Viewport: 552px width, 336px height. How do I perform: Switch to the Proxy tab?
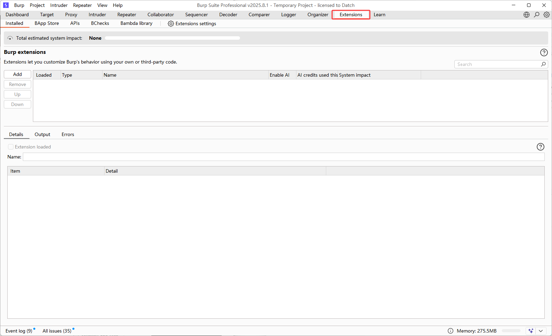coord(71,15)
